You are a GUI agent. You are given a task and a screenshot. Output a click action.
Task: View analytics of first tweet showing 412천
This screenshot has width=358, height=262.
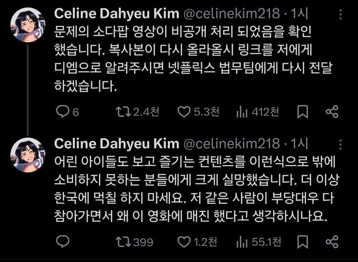[243, 113]
